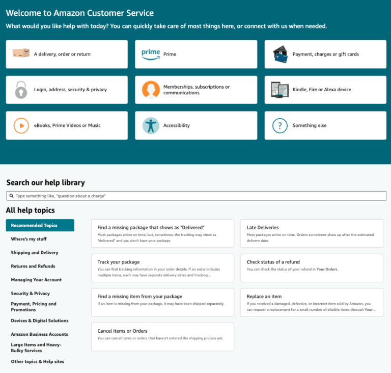The width and height of the screenshot is (391, 373).
Task: Focus the help library search field
Action: click(196, 196)
